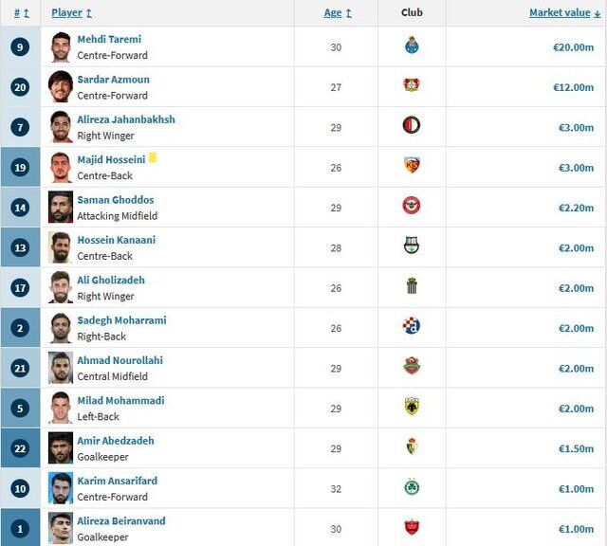Open Mehdi Taremi player profile link
The width and height of the screenshot is (607, 546).
pos(109,40)
